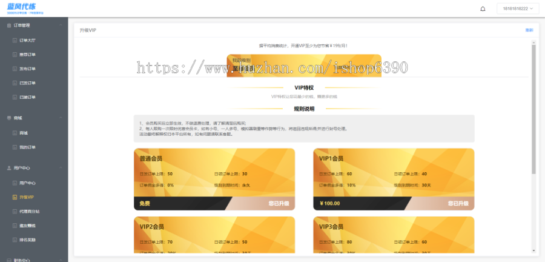Click the ¥100.00 price label

click(329, 204)
